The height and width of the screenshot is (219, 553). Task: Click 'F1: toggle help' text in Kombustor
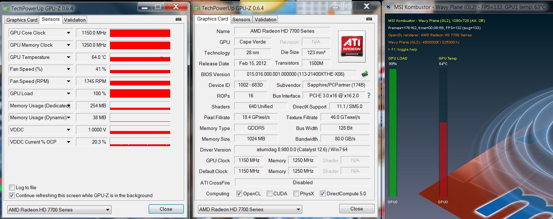(403, 49)
